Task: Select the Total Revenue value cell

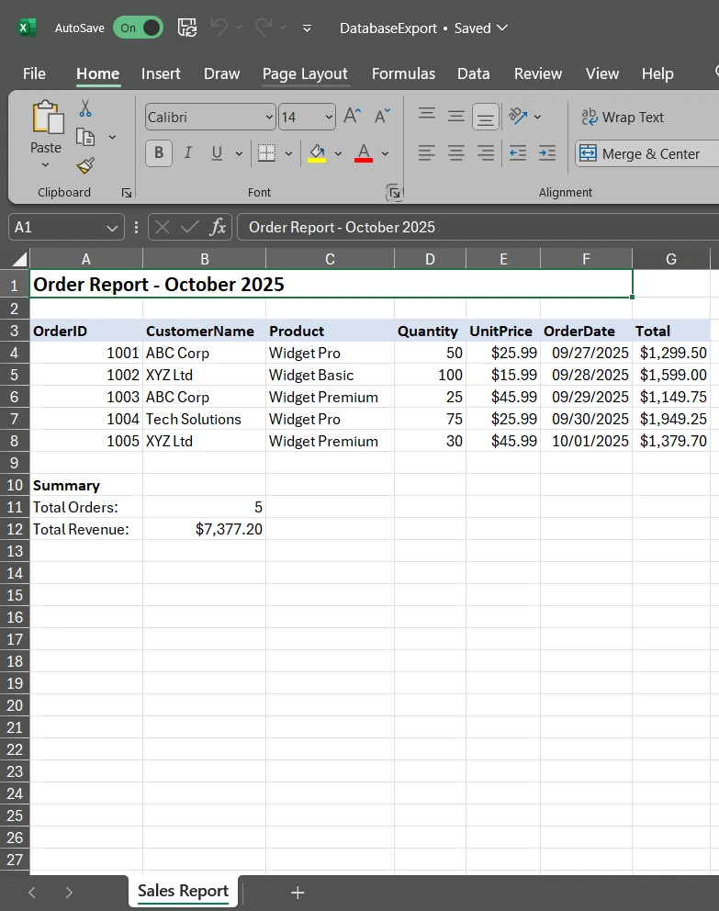Action: 204,529
